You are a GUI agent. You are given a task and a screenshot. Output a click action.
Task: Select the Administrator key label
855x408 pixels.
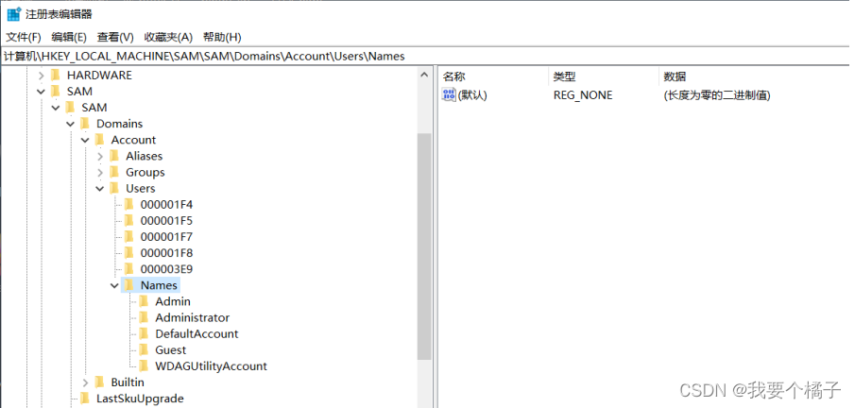point(193,317)
